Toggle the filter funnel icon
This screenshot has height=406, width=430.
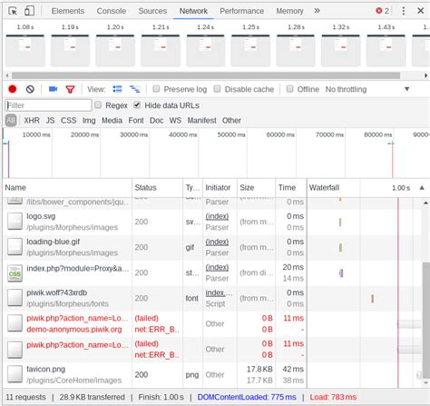[x=70, y=89]
